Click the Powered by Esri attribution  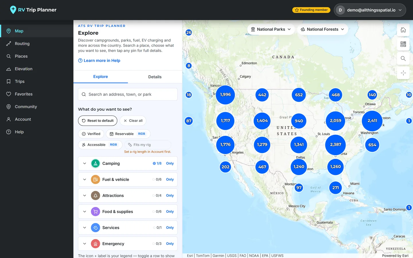pos(395,256)
